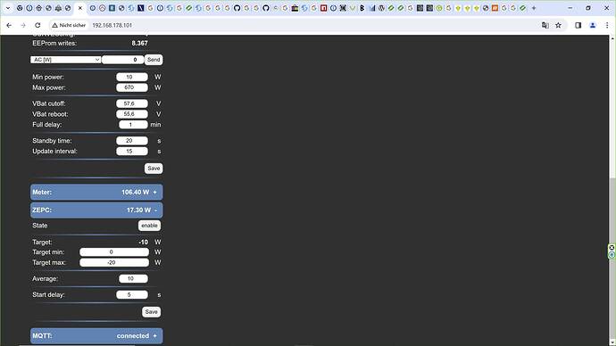Switch to the red N icon tab
Viewport: 616px width, 346px height.
coord(323,8)
